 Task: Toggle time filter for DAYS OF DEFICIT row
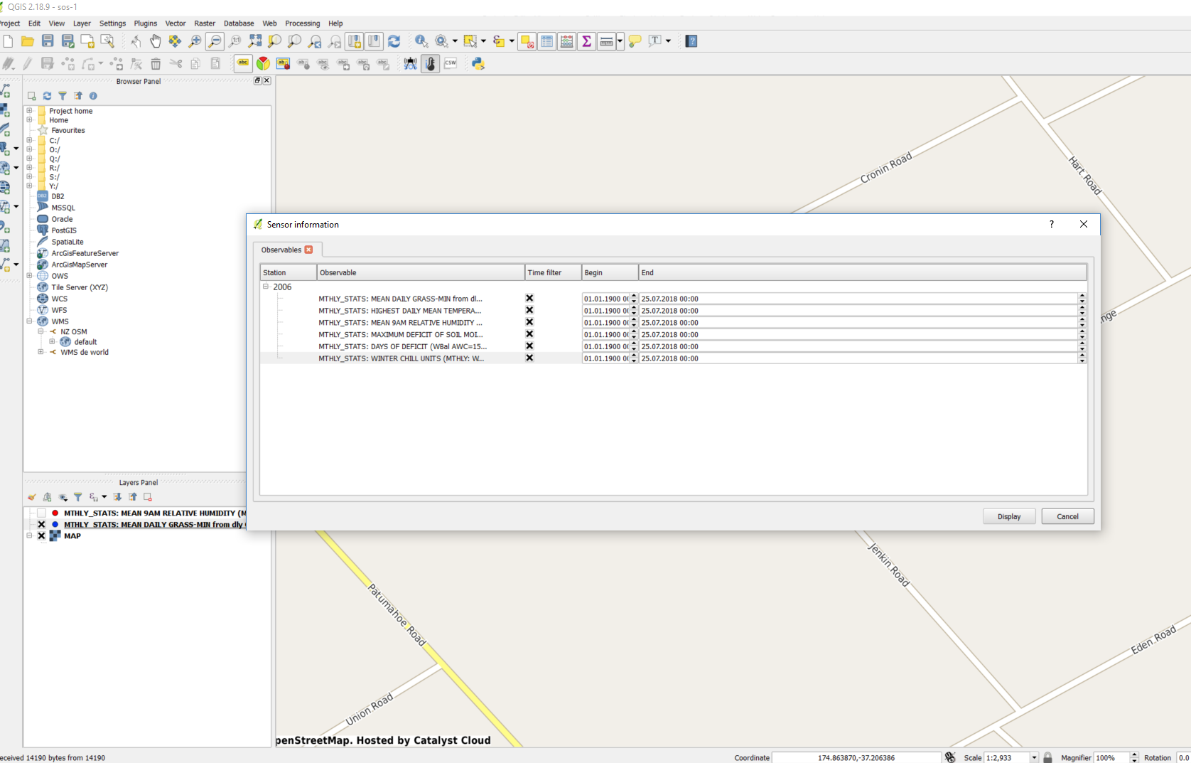coord(529,346)
